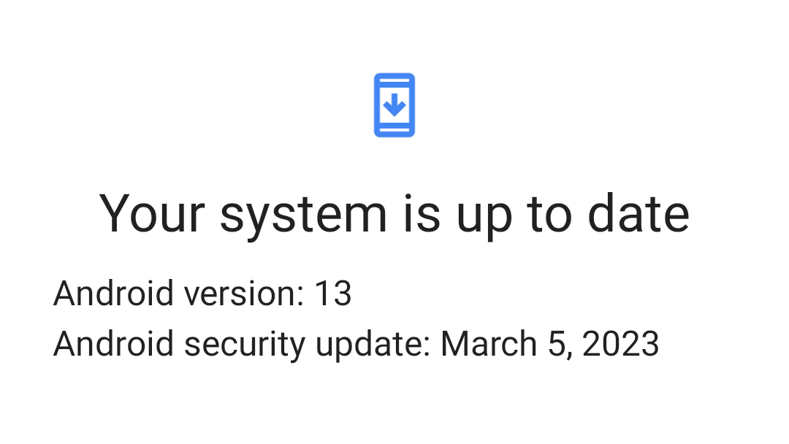Tap the word "system" in the heading
Image resolution: width=789 pixels, height=444 pixels.
pos(303,213)
